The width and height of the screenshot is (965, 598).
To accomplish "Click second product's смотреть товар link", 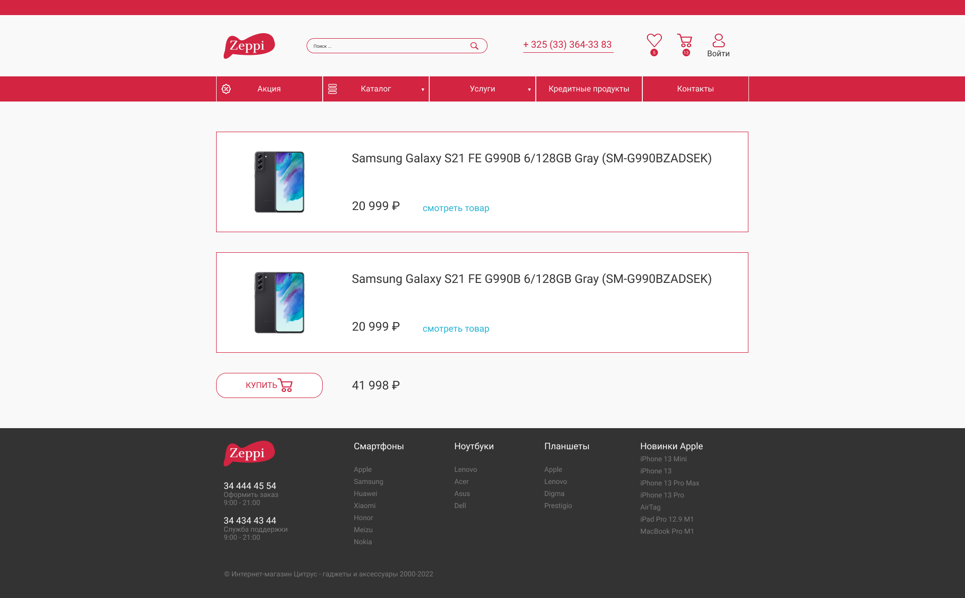I will point(456,329).
